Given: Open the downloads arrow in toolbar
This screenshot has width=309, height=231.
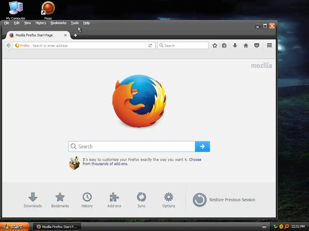Looking at the screenshot, I should 235,46.
